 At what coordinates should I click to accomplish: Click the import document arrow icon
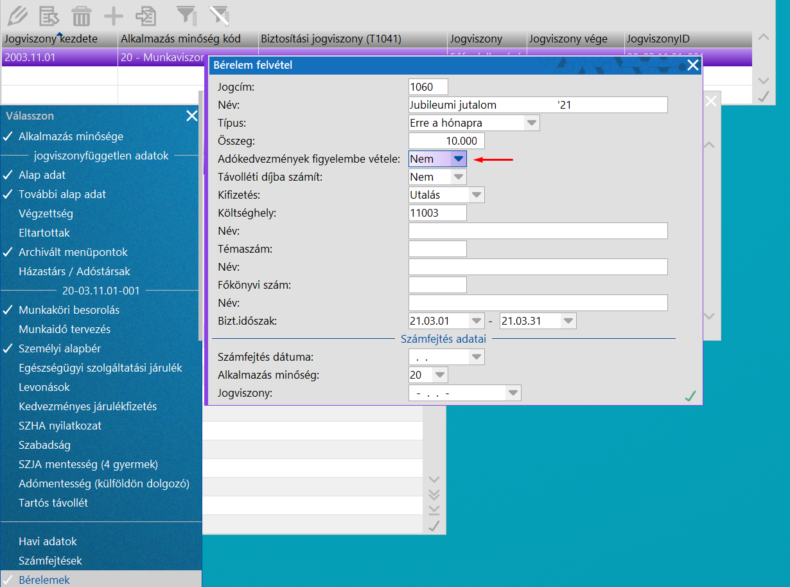pos(146,15)
